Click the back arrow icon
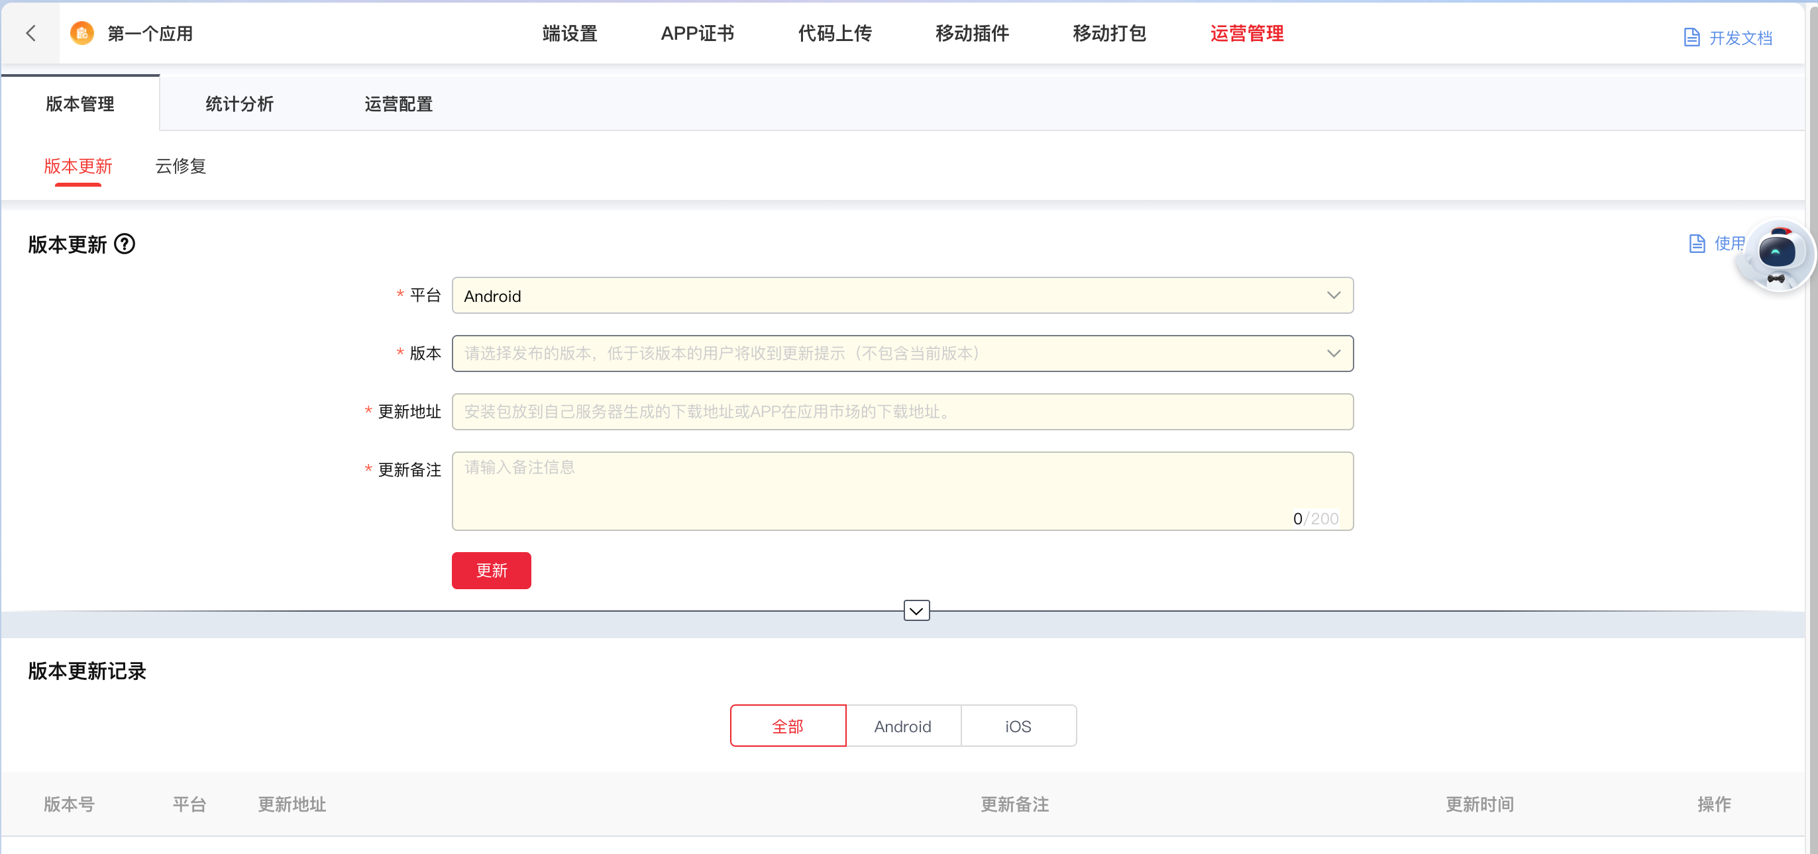 click(x=30, y=33)
